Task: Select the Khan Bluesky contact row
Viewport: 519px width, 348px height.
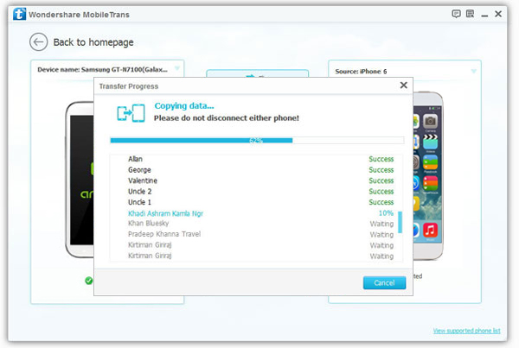Action: [257, 224]
